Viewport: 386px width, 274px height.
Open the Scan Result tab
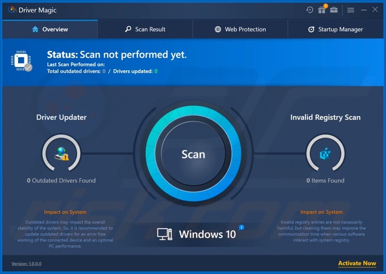pyautogui.click(x=145, y=29)
